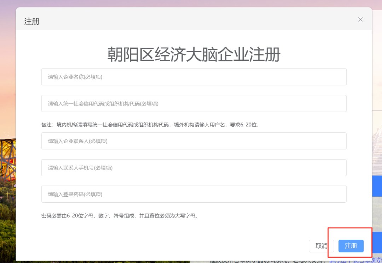Close the 注册 dialog with the X icon

click(360, 19)
